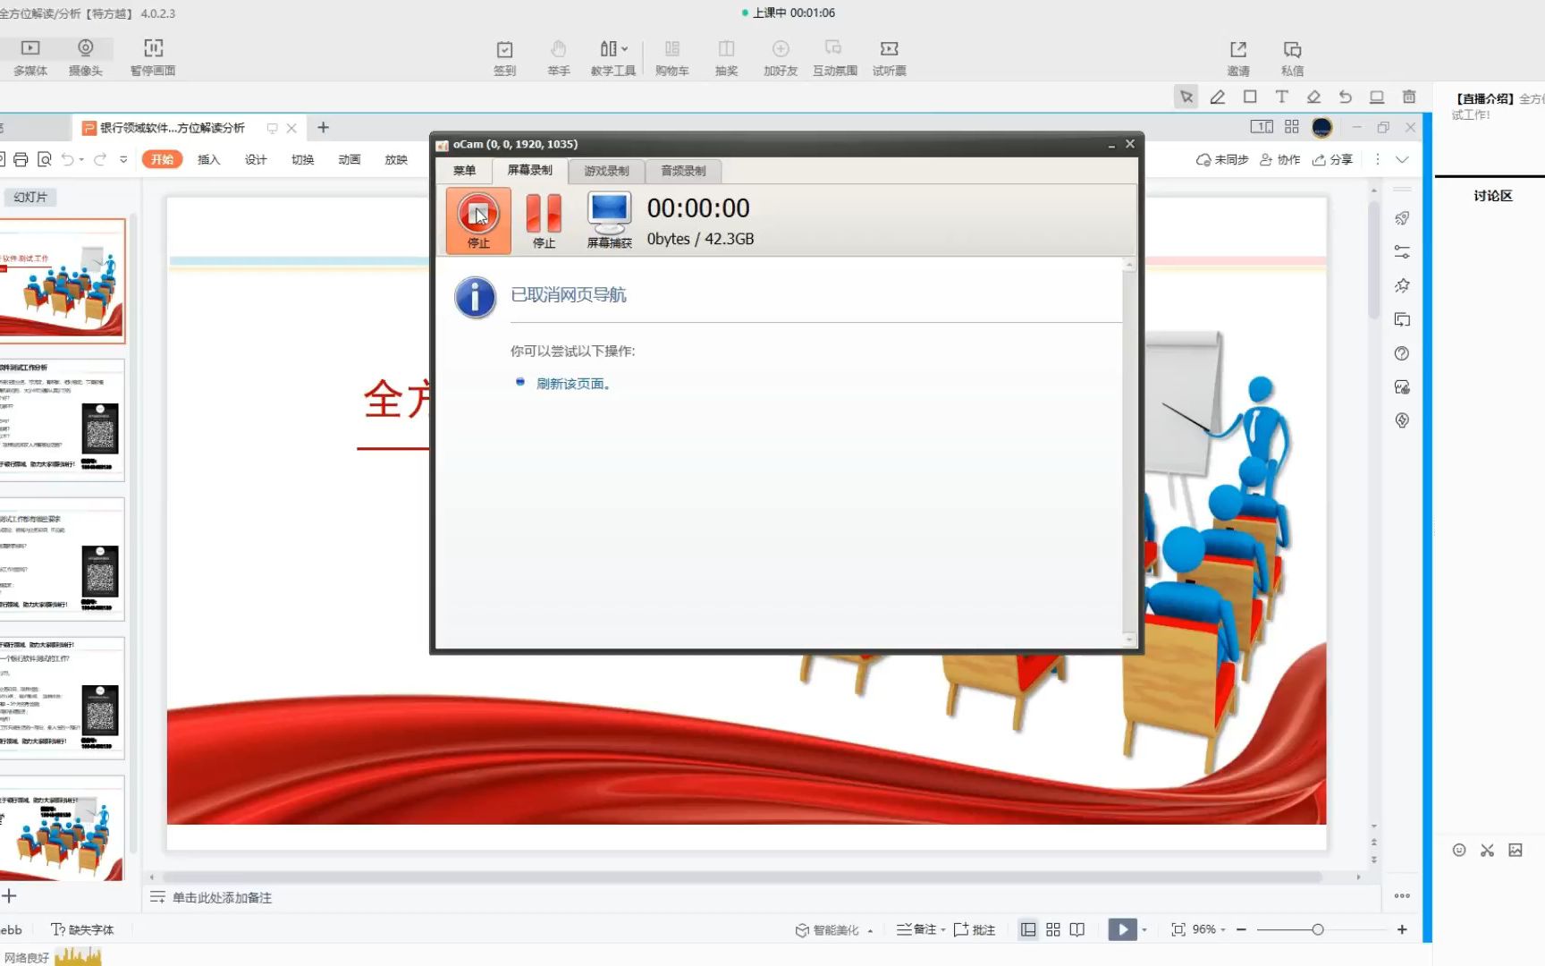Select the 音频录制 tab in oCam
The image size is (1545, 966).
pos(683,171)
